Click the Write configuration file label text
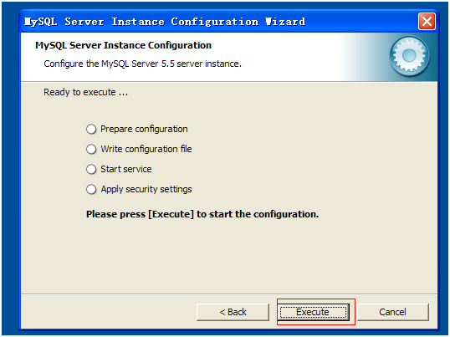 point(146,149)
